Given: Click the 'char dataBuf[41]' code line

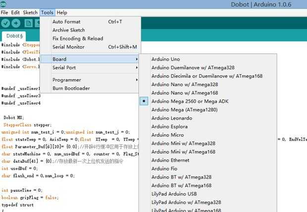Looking at the screenshot, I should tap(62, 161).
